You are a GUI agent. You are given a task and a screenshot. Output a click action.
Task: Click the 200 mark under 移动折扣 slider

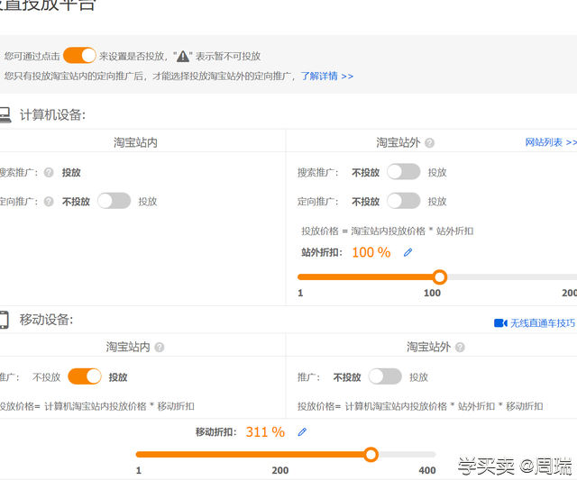[x=280, y=470]
